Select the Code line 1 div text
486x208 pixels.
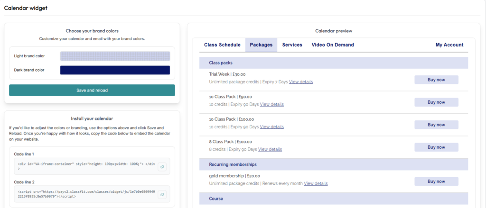86,167
